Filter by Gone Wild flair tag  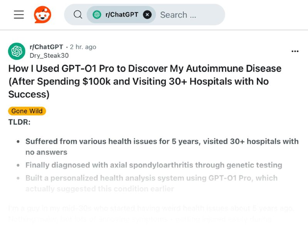pyautogui.click(x=27, y=111)
